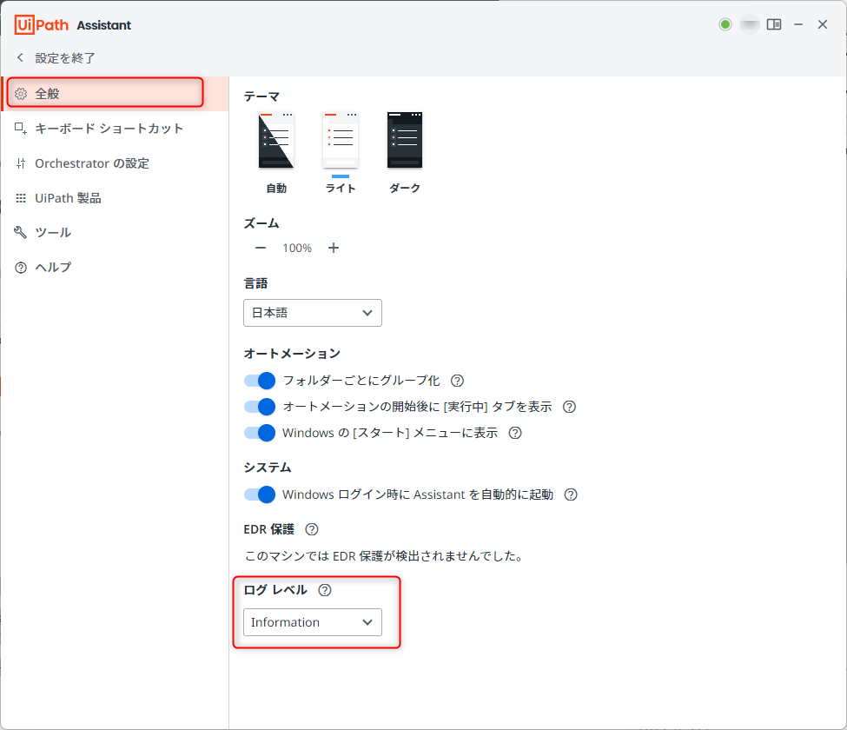Viewport: 847px width, 730px height.
Task: Open Orchestrator の設定 section
Action: 91,163
